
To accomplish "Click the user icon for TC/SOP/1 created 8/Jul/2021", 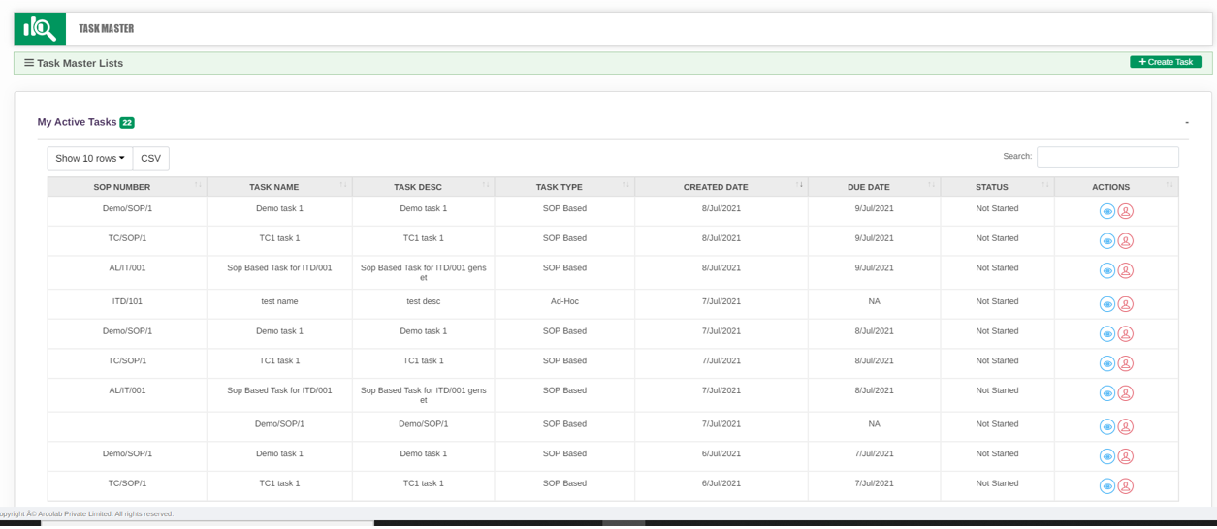I will pyautogui.click(x=1125, y=241).
